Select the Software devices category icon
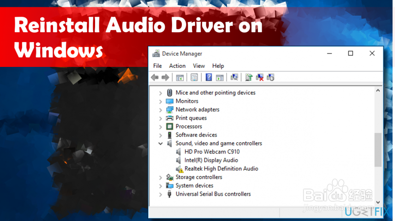Screen dimensions: 395x221 169,135
